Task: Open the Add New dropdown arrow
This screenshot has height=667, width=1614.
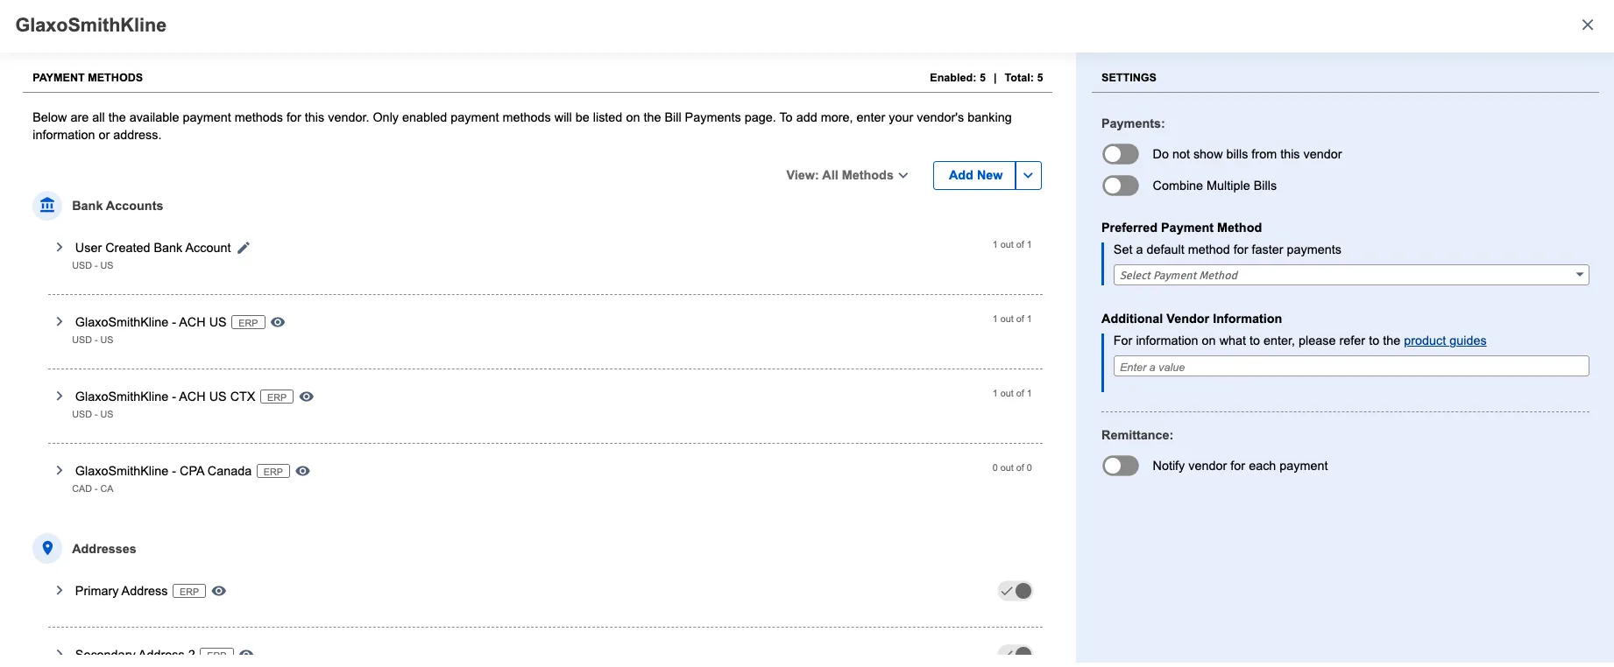Action: point(1029,175)
